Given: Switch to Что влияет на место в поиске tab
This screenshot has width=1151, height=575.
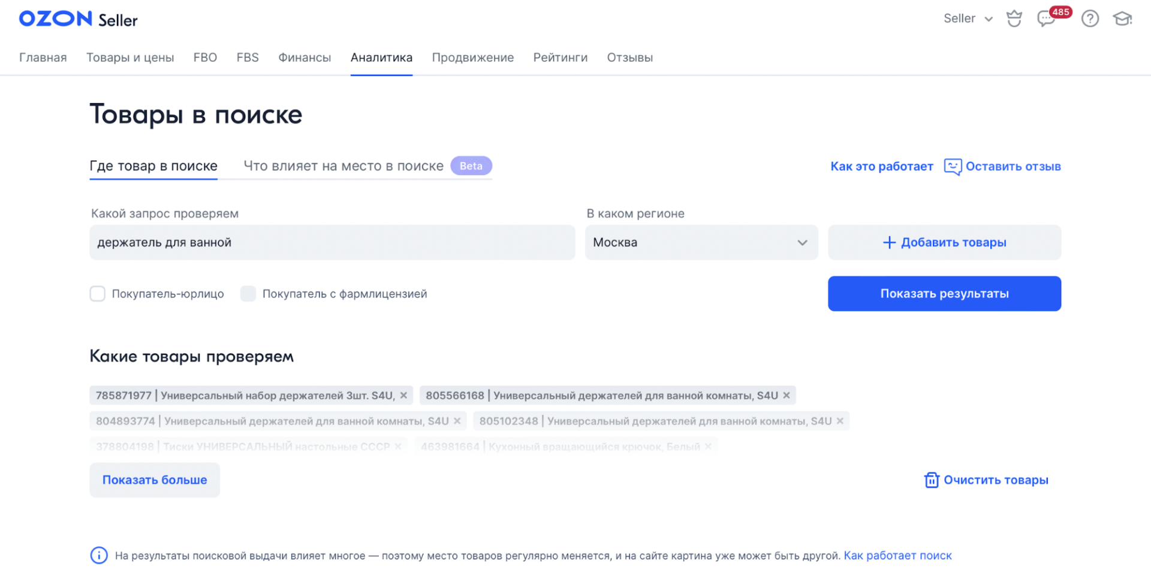Looking at the screenshot, I should click(344, 166).
